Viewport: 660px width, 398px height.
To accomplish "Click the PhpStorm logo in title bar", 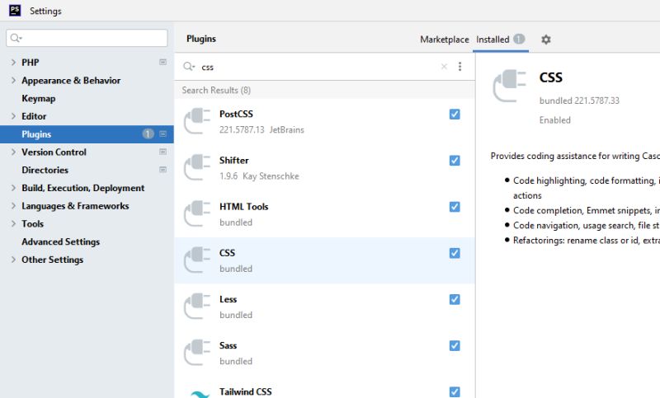I will 15,11.
